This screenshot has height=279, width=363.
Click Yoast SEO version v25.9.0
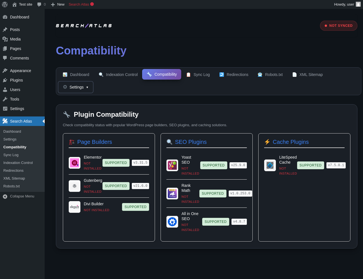238,165
